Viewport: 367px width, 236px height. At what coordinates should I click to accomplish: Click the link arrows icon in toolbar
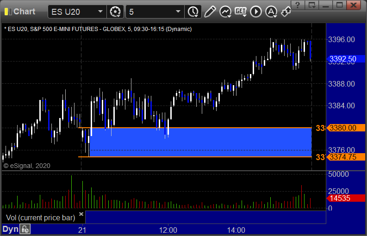click(x=286, y=12)
